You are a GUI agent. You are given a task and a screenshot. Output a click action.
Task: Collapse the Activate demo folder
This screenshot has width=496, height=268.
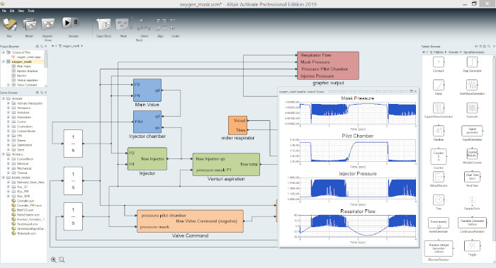4,98
